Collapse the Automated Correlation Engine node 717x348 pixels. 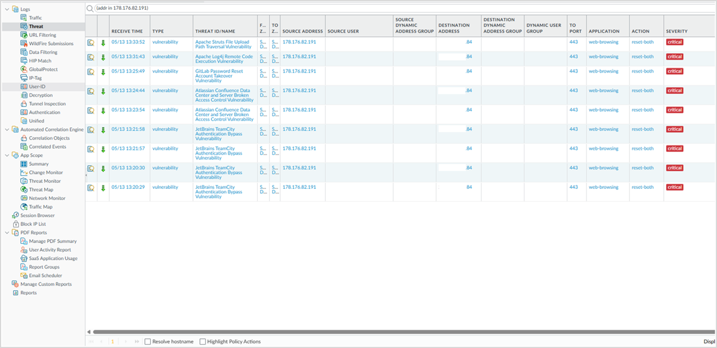point(7,129)
